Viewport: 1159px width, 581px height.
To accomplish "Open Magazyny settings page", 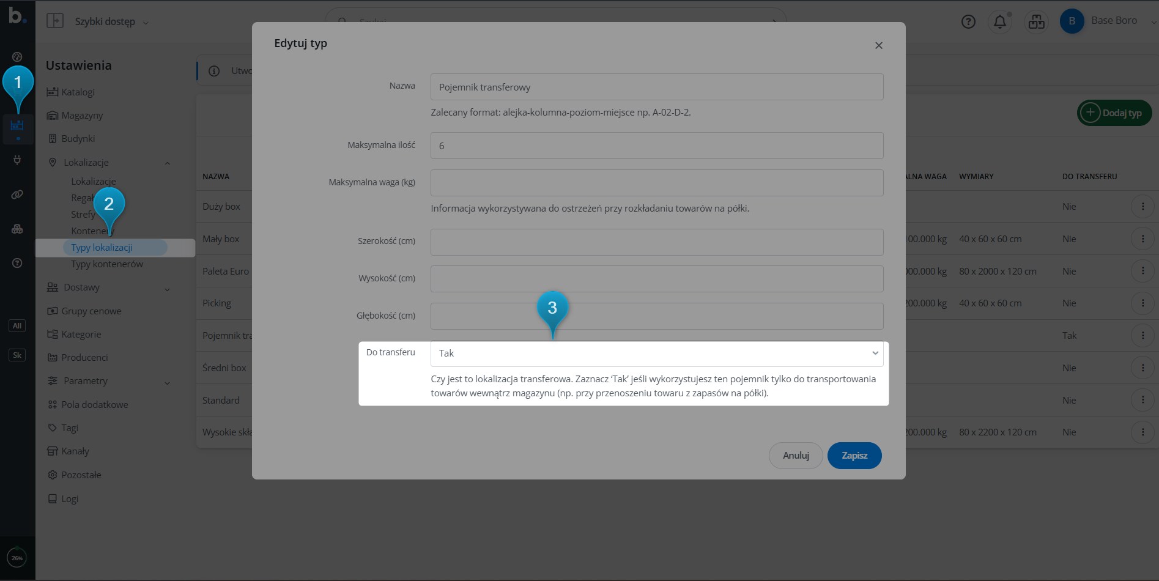I will pyautogui.click(x=82, y=116).
